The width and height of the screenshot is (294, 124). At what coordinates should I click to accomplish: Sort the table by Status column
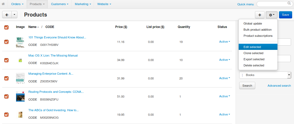click(x=222, y=27)
